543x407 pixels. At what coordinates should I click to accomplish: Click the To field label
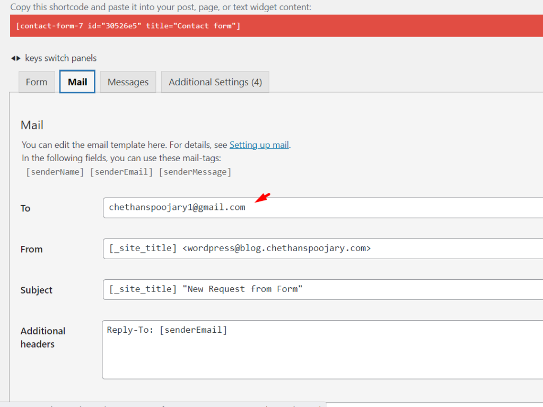[x=25, y=208]
